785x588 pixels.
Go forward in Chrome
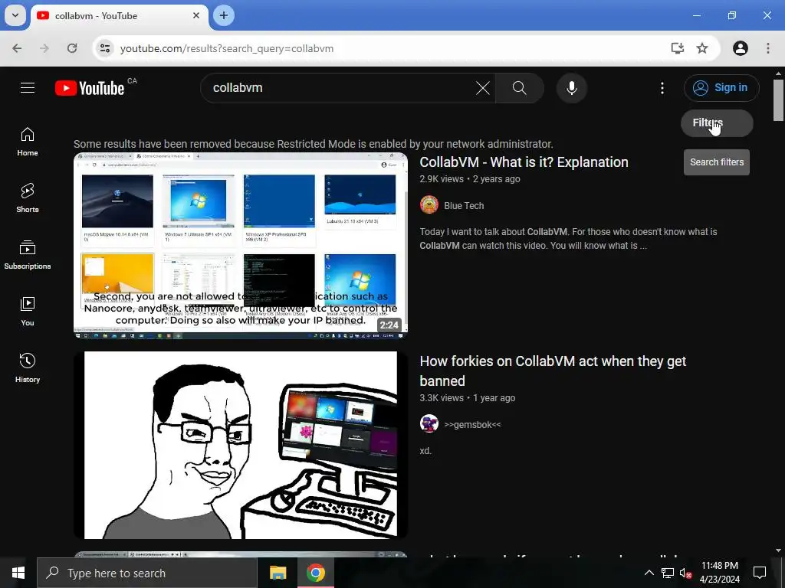pos(44,48)
